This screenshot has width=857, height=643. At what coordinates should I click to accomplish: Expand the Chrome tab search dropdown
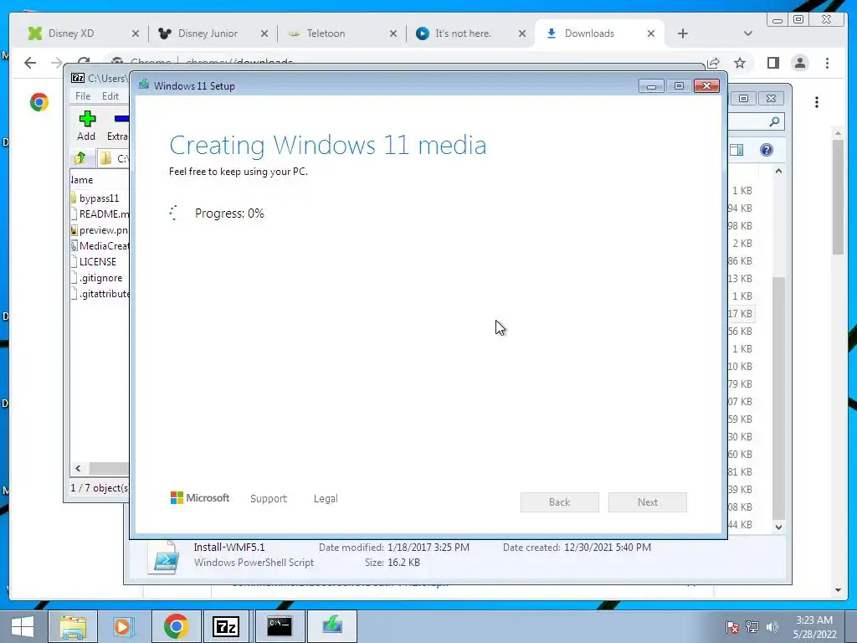(748, 33)
